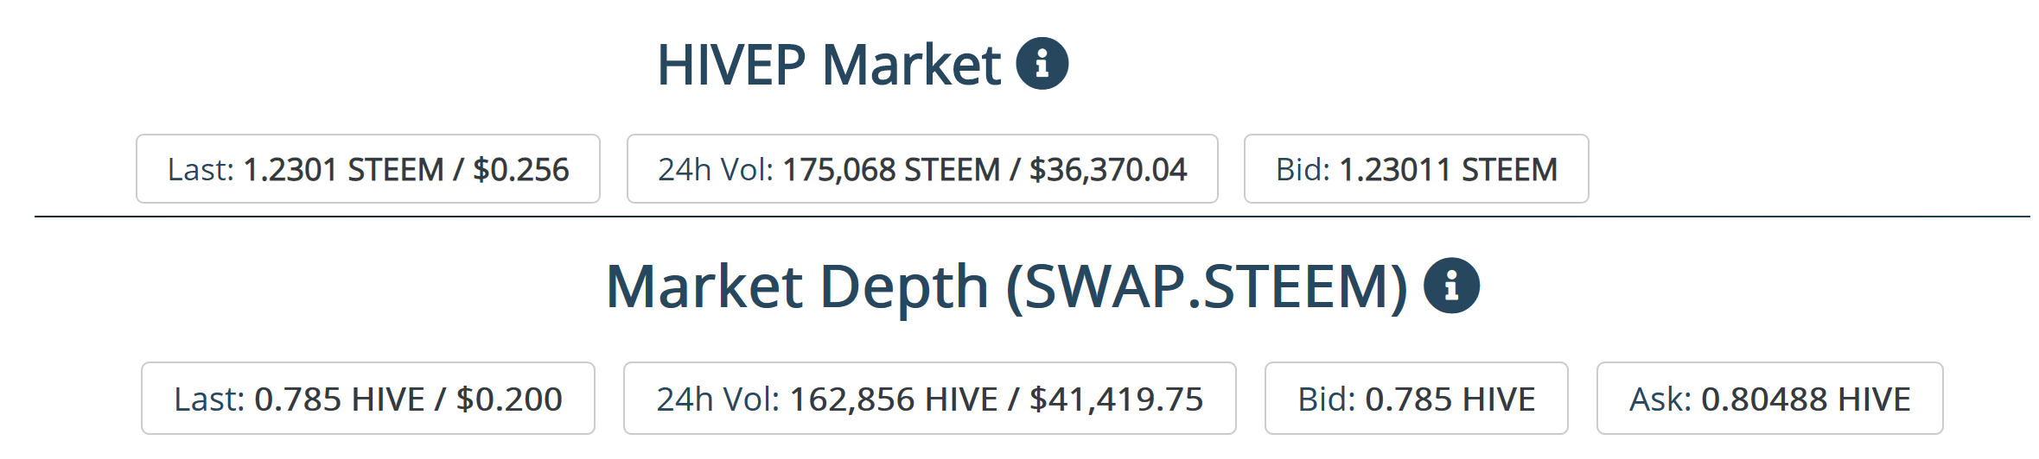Open the HIVEP Market info icon
The height and width of the screenshot is (459, 2039).
coord(1042,64)
